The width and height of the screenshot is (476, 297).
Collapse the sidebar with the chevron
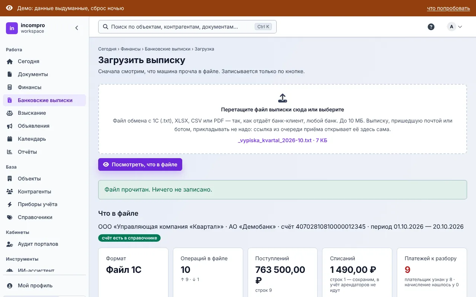77,28
